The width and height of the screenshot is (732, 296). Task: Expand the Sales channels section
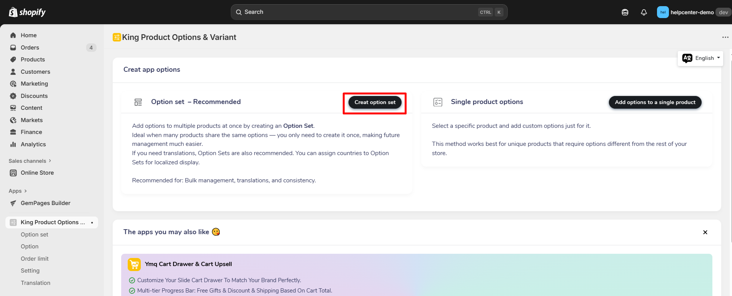click(30, 161)
